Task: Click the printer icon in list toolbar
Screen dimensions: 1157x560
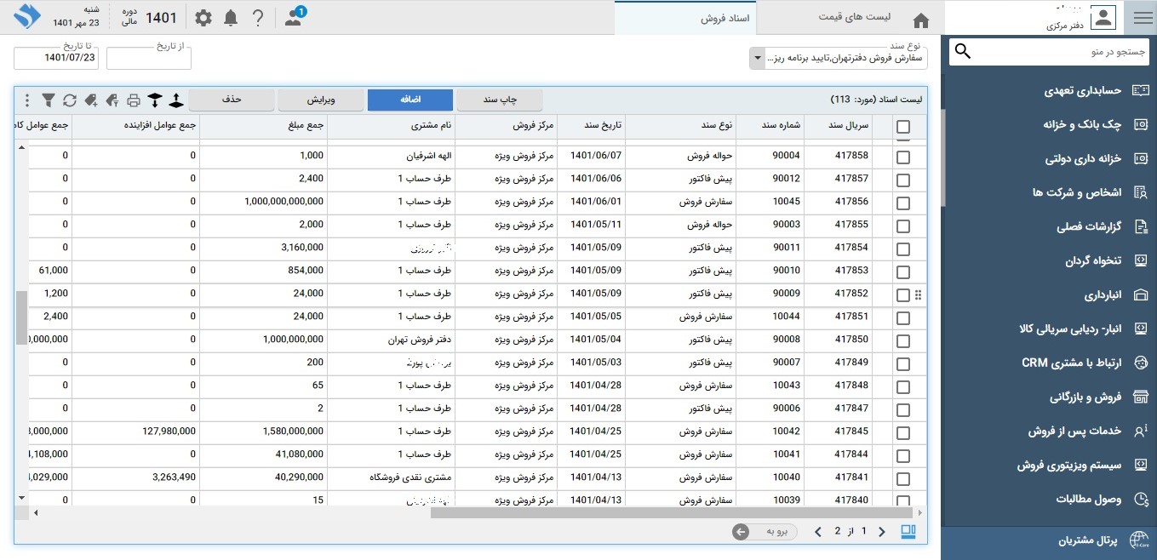Action: 134,100
